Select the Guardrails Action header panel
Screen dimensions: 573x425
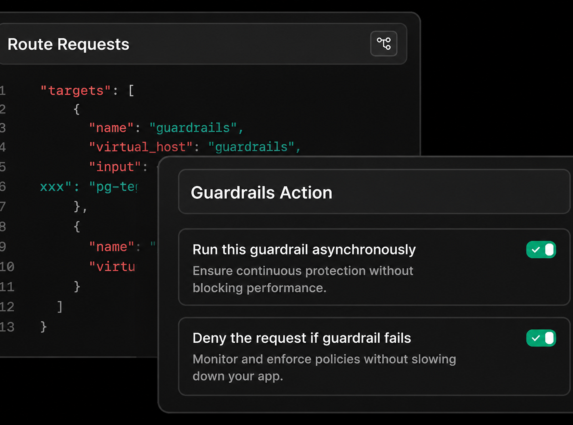374,192
